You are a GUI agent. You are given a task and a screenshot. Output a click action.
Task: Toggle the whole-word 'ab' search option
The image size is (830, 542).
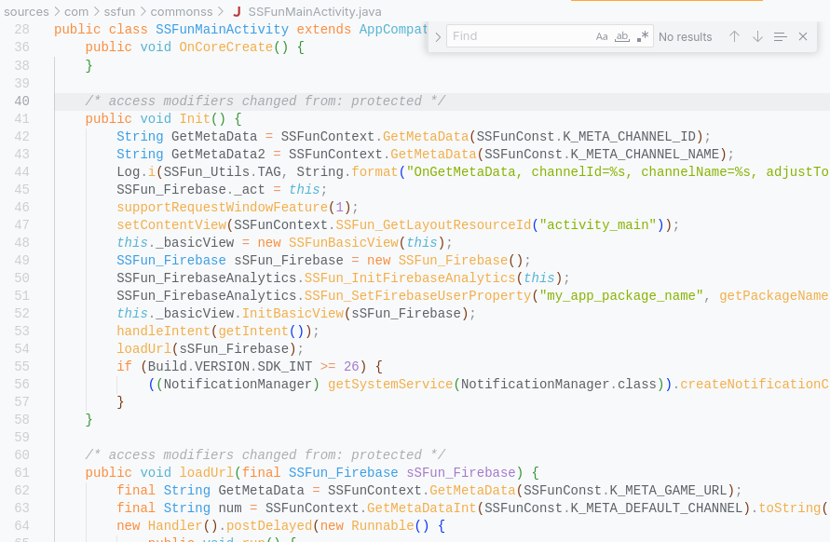tap(621, 36)
